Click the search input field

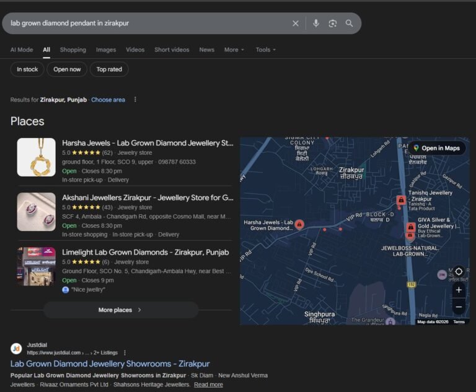click(149, 24)
